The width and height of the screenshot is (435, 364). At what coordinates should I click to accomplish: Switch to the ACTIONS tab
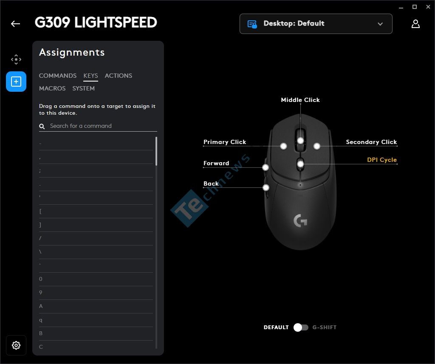coord(119,76)
